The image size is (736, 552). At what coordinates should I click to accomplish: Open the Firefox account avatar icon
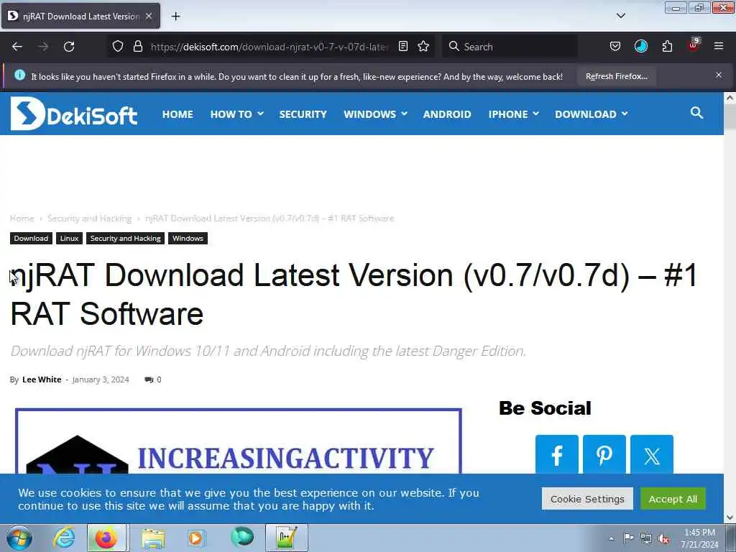640,46
